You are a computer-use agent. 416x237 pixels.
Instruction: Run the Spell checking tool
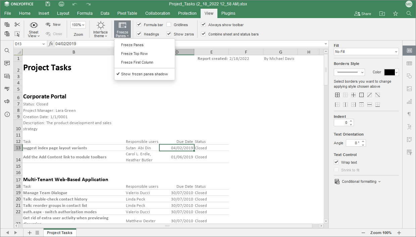(7, 89)
